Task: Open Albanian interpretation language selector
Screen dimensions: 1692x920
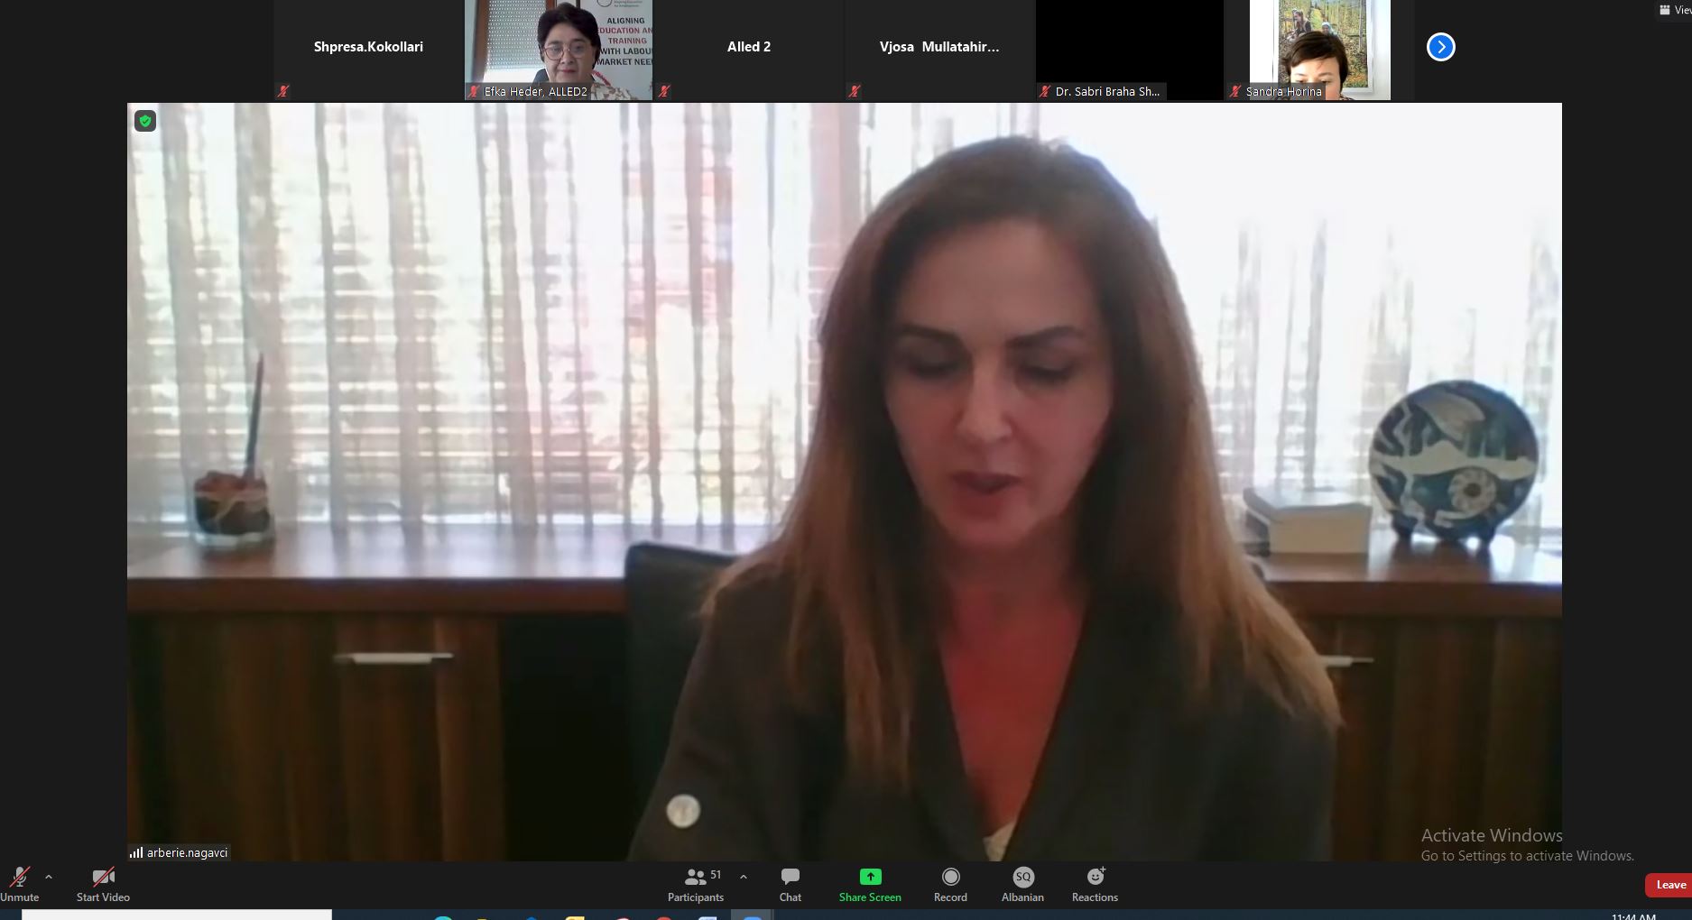Action: [1022, 884]
